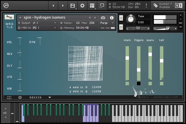Toggle the sveiv layer on/off square

pos(150,83)
